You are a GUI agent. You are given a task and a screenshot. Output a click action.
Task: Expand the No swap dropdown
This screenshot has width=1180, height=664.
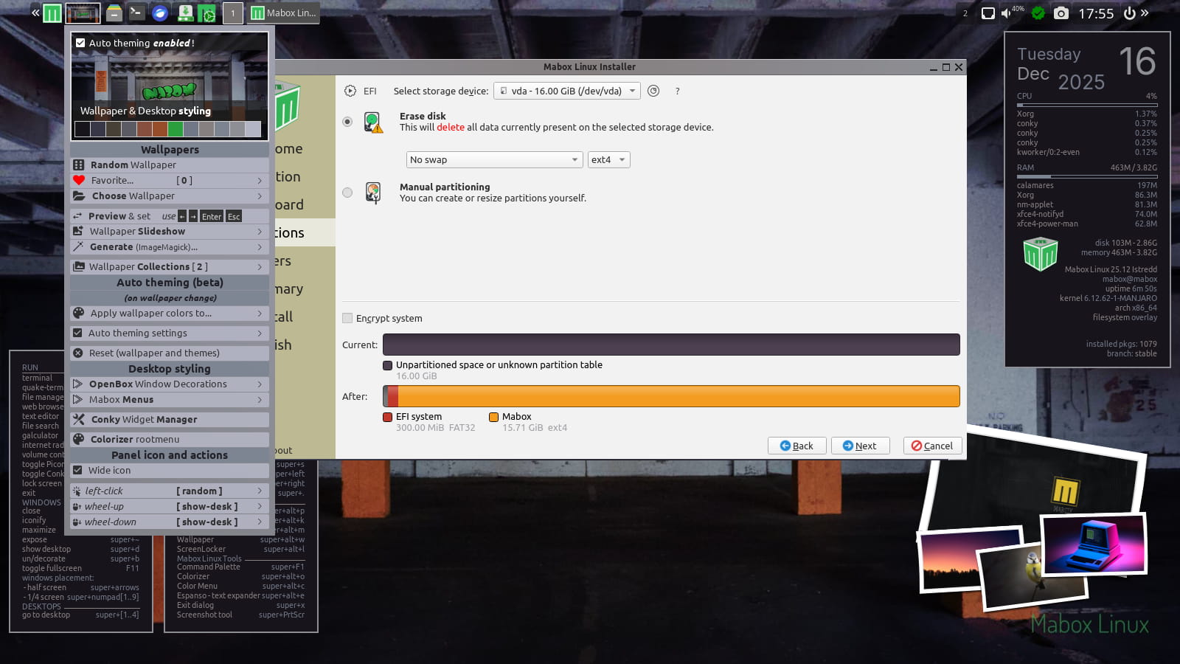(494, 159)
